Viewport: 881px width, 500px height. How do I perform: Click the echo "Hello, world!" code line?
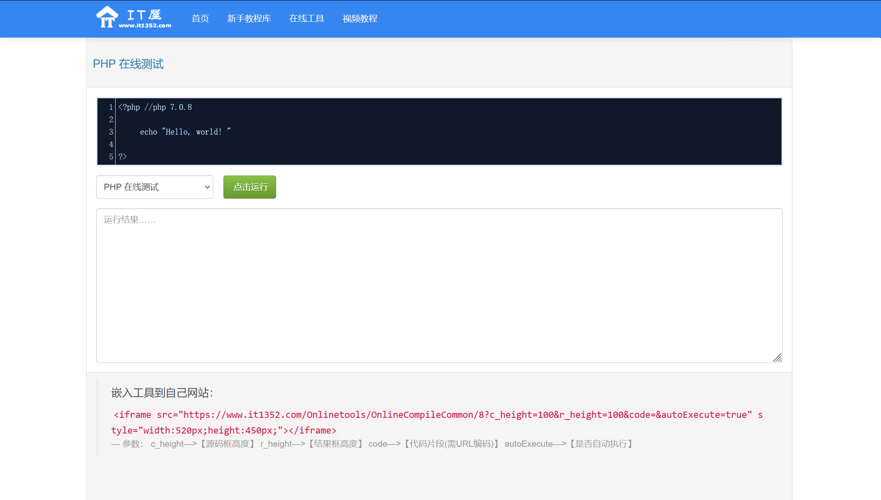click(185, 132)
